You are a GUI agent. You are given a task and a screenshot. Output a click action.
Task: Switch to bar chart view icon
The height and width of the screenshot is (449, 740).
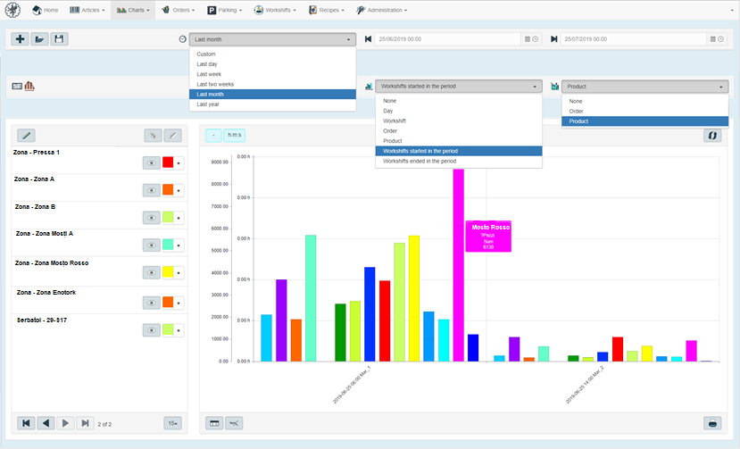coord(29,86)
